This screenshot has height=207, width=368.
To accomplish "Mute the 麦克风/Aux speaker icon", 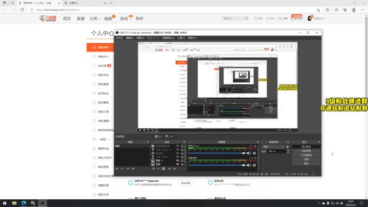I will (249, 153).
